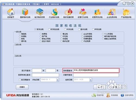This screenshot has width=136, height=100.
Task: Select the 印花税 radio button
Action: coord(61,36)
